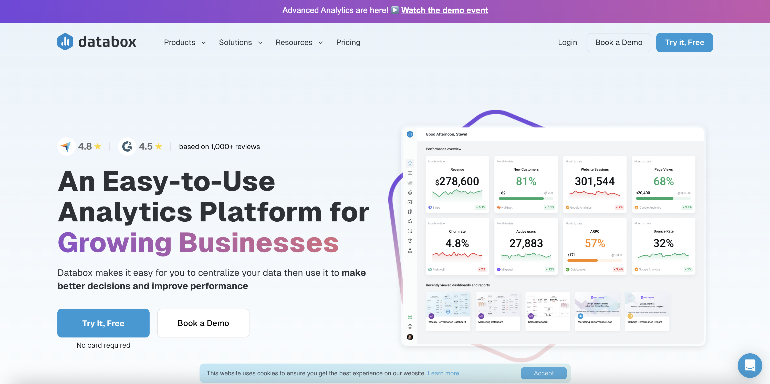770x384 pixels.
Task: Click the Data sources stack icon in the sidebar
Action: 410,212
